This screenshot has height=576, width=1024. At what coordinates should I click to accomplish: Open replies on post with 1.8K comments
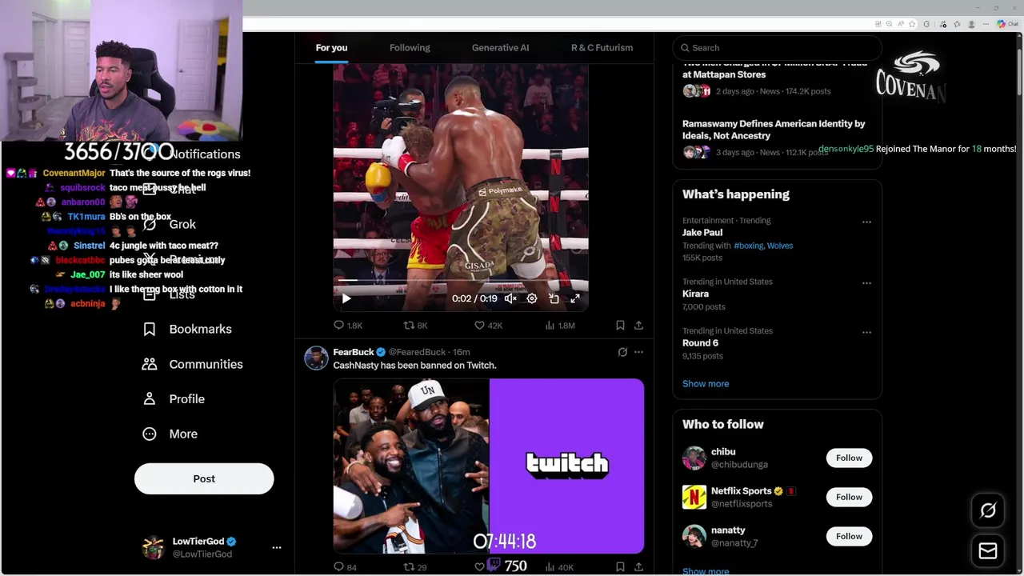(348, 326)
